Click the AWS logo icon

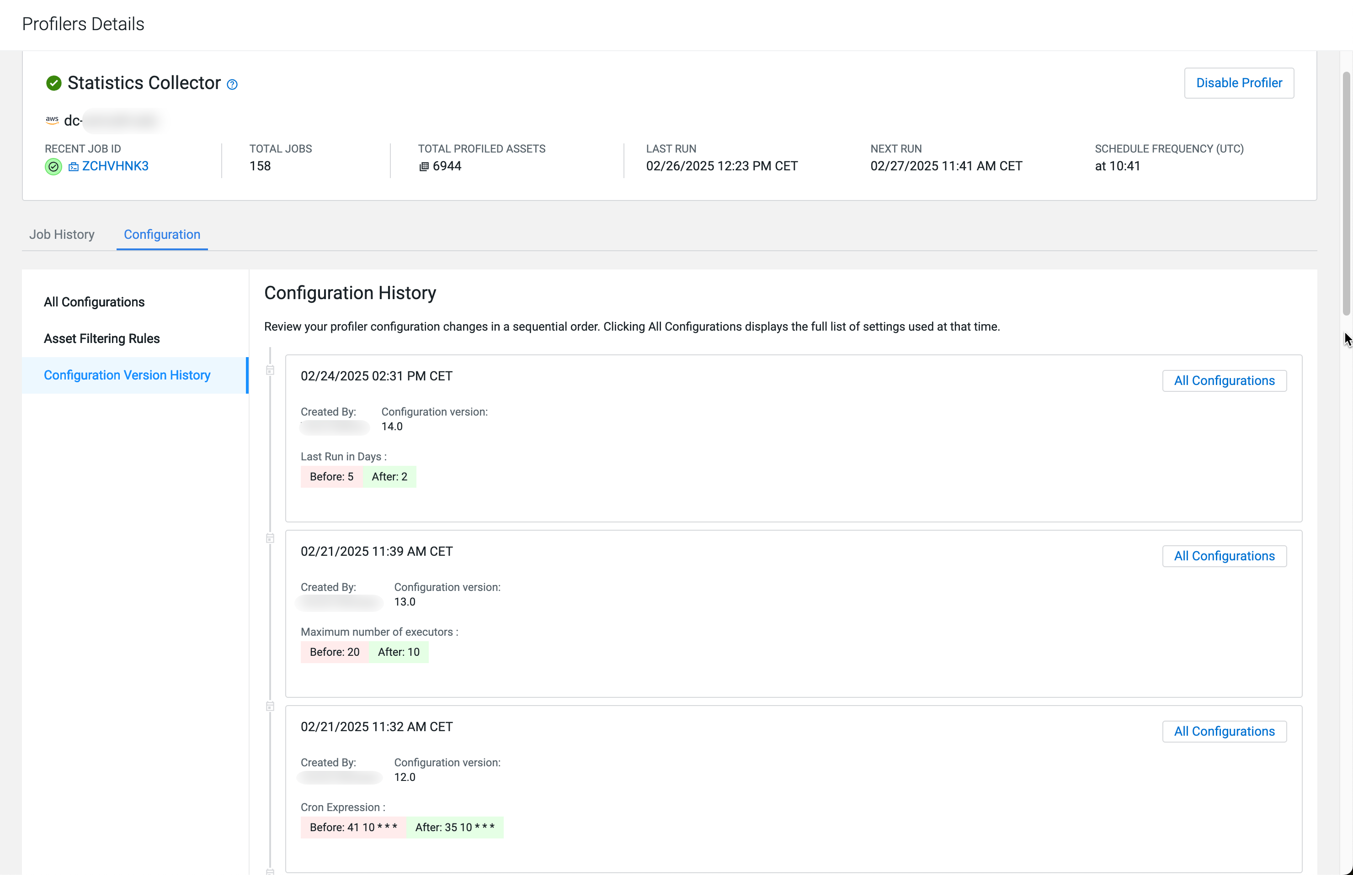(52, 120)
